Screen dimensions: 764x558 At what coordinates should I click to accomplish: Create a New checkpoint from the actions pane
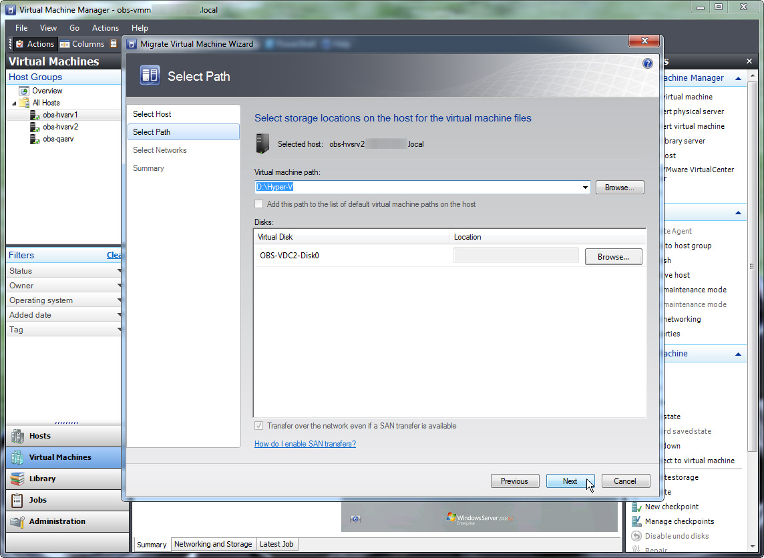pos(670,507)
